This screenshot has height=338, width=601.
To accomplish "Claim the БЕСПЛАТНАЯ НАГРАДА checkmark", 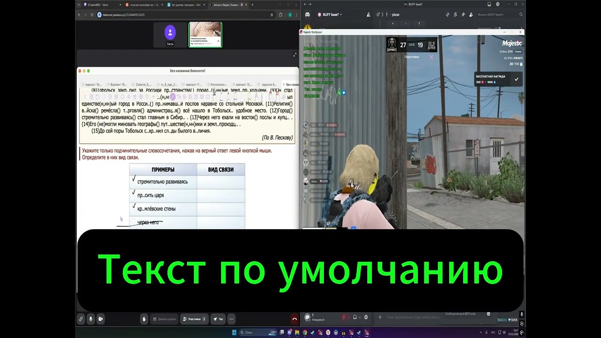I will pyautogui.click(x=516, y=79).
